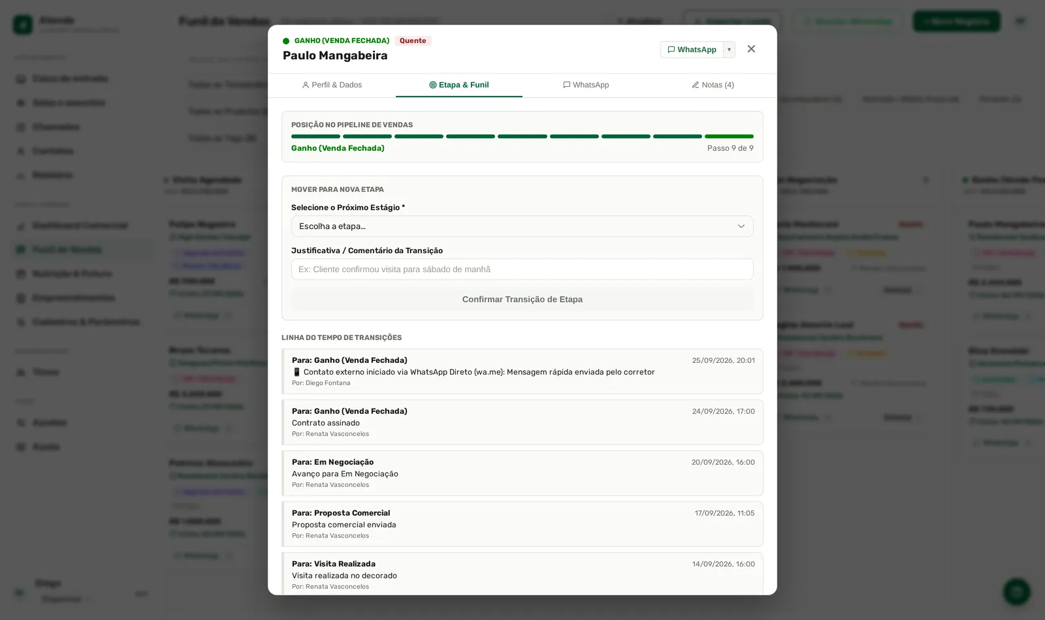
Task: Close the Paulo Mangabeira details dialog
Action: (x=751, y=49)
